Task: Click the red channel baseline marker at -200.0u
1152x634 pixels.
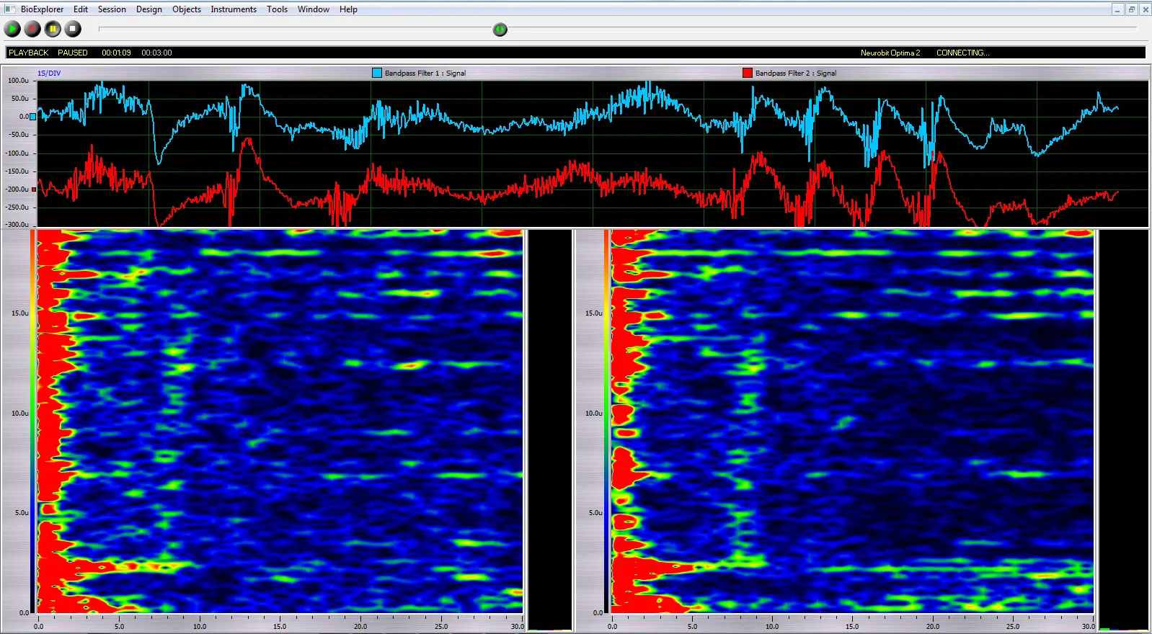Action: tap(33, 189)
